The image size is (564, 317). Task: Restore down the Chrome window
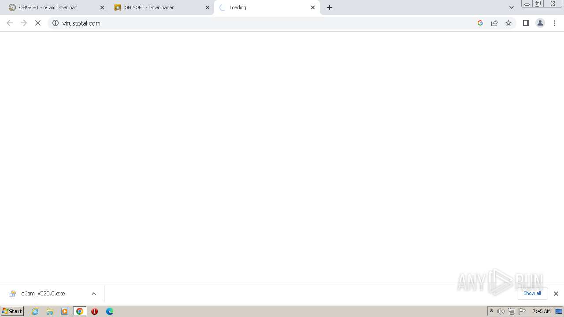[x=538, y=4]
